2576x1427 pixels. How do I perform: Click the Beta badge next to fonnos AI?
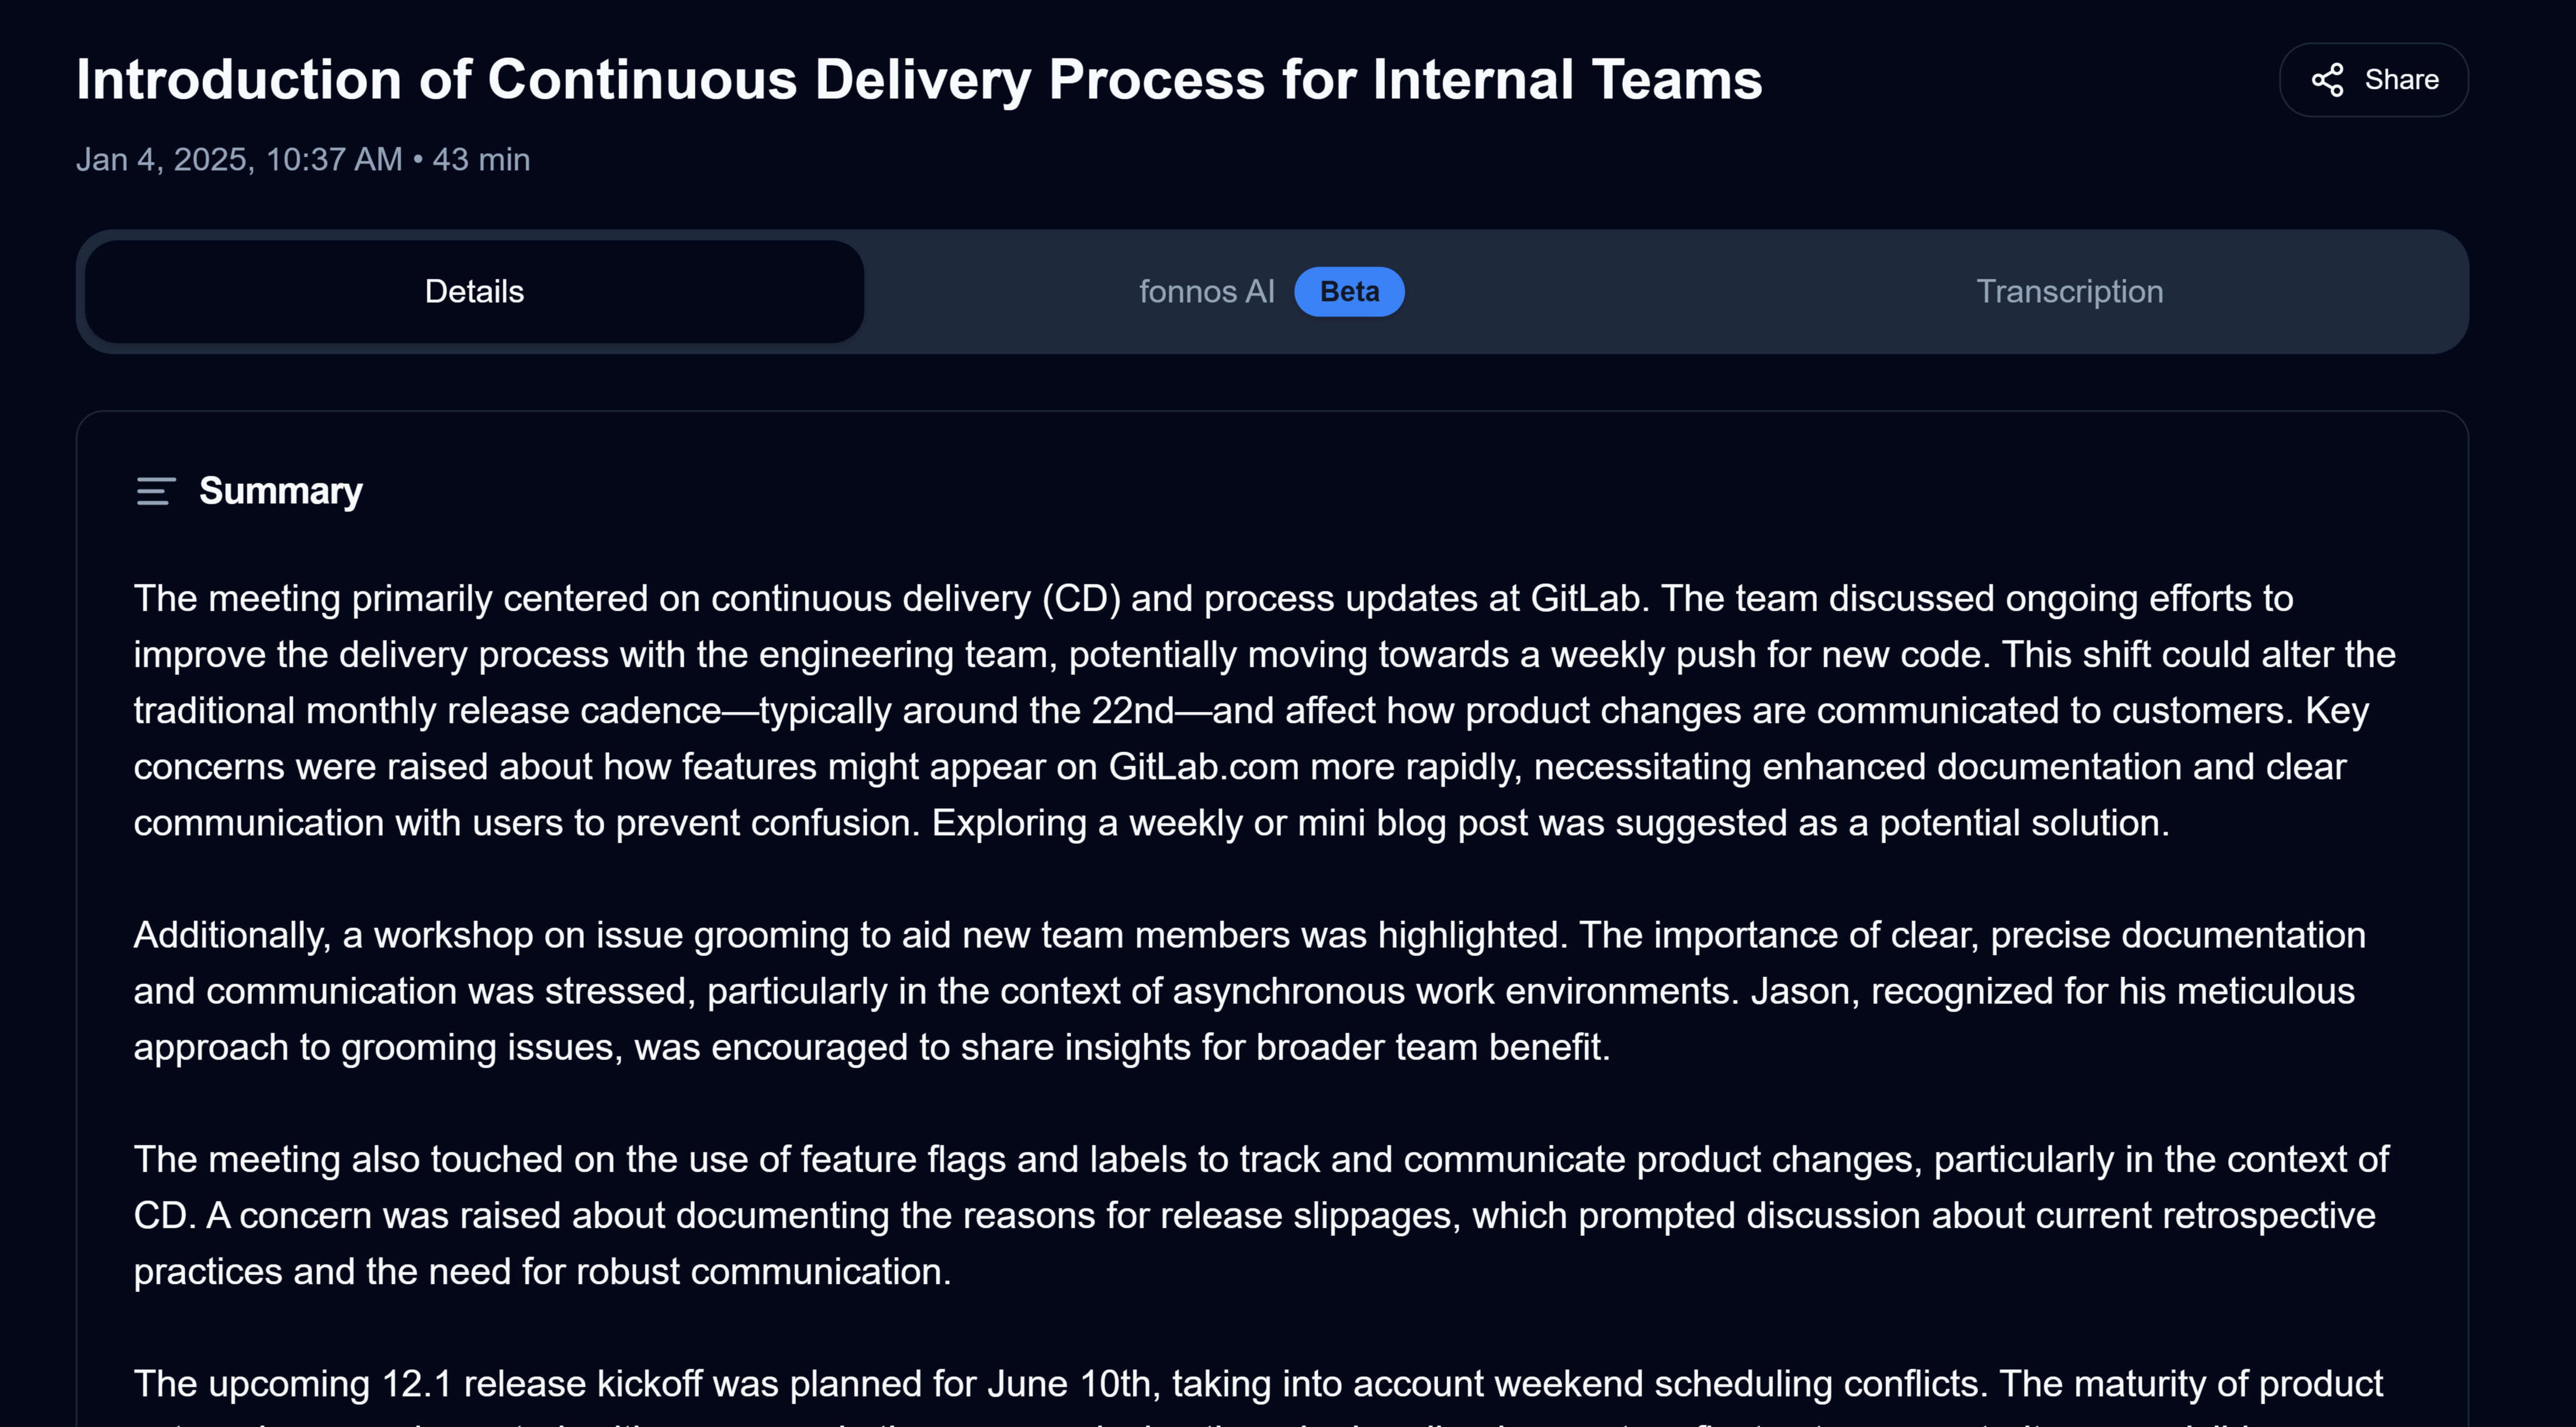1349,291
